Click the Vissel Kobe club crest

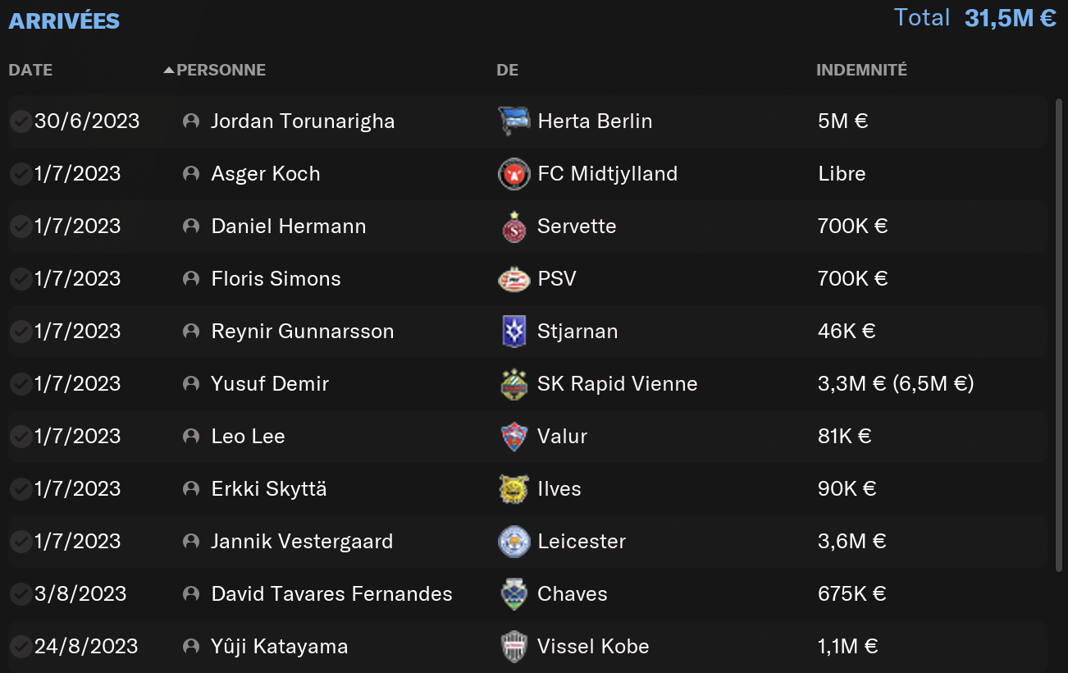[x=514, y=647]
